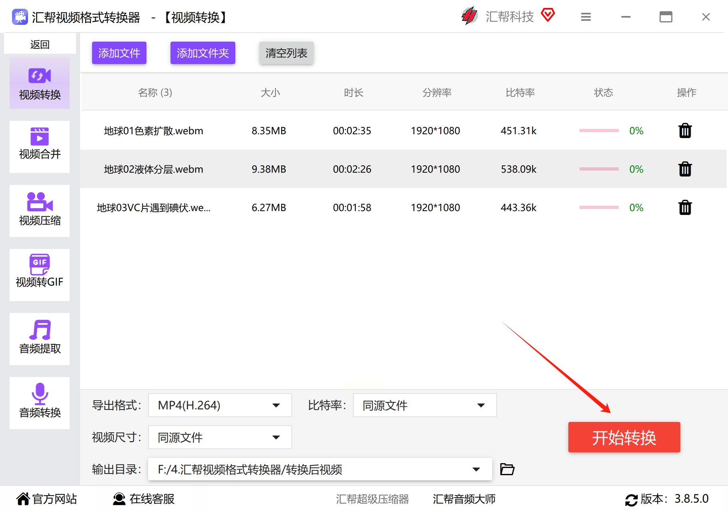
Task: Select 视频转GIF in sidebar
Action: (40, 275)
